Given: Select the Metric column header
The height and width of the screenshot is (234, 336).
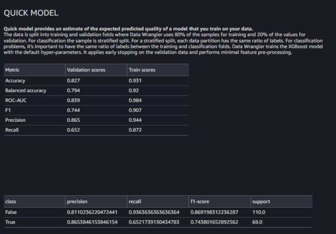Looking at the screenshot, I should (x=12, y=70).
